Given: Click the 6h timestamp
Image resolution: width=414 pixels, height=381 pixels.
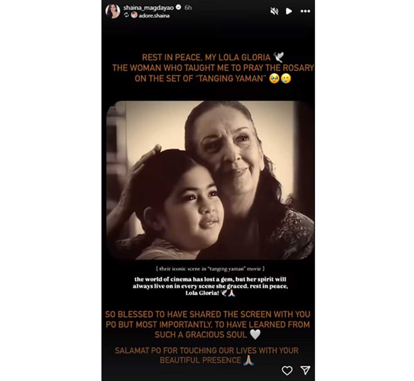Looking at the screenshot, I should pyautogui.click(x=188, y=7).
